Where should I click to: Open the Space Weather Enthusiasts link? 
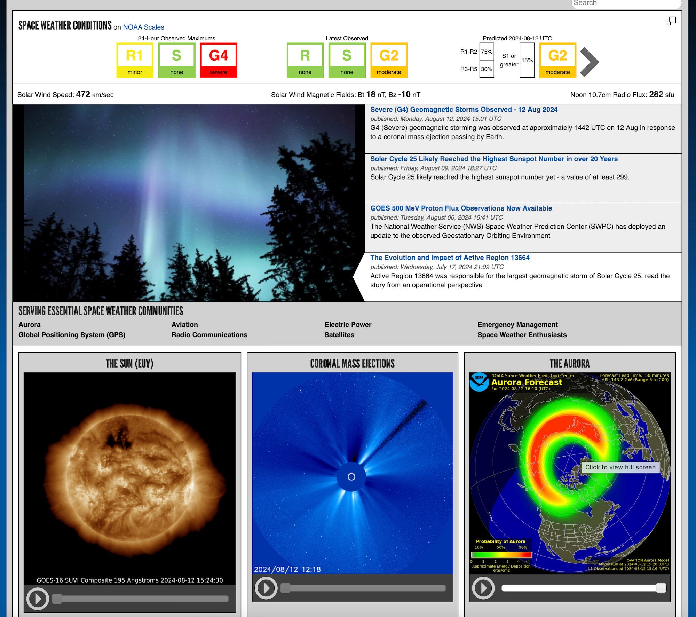pyautogui.click(x=522, y=335)
